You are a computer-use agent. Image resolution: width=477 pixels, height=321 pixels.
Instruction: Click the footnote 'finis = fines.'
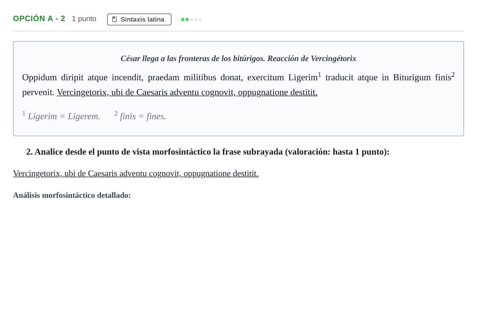140,116
